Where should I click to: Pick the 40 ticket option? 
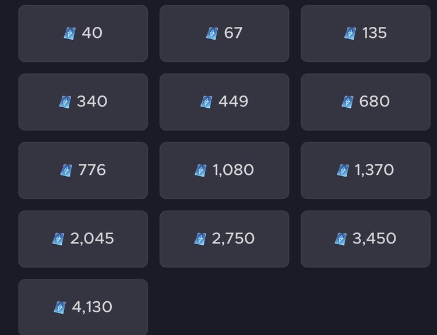click(83, 33)
